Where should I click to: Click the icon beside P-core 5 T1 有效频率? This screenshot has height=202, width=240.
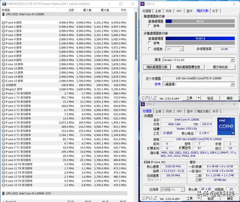[3, 135]
